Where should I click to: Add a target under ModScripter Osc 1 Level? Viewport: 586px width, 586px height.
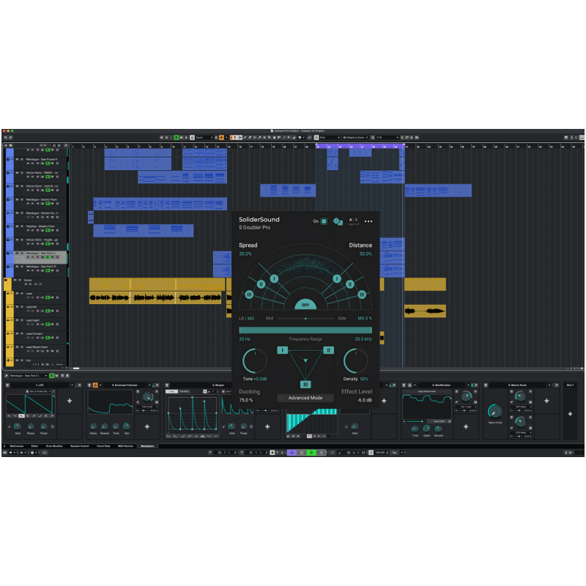point(466,426)
